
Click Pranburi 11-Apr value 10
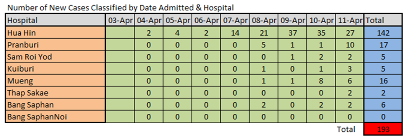[350, 45]
